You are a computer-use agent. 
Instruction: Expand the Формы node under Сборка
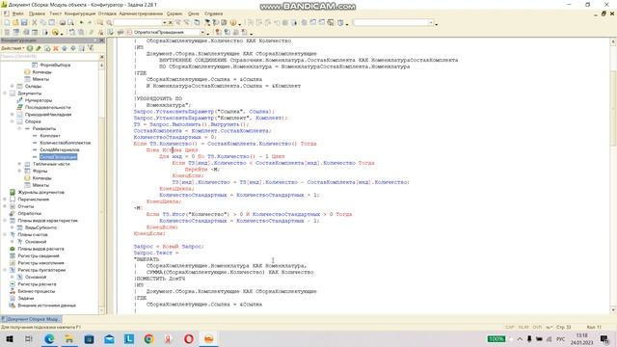pyautogui.click(x=19, y=172)
